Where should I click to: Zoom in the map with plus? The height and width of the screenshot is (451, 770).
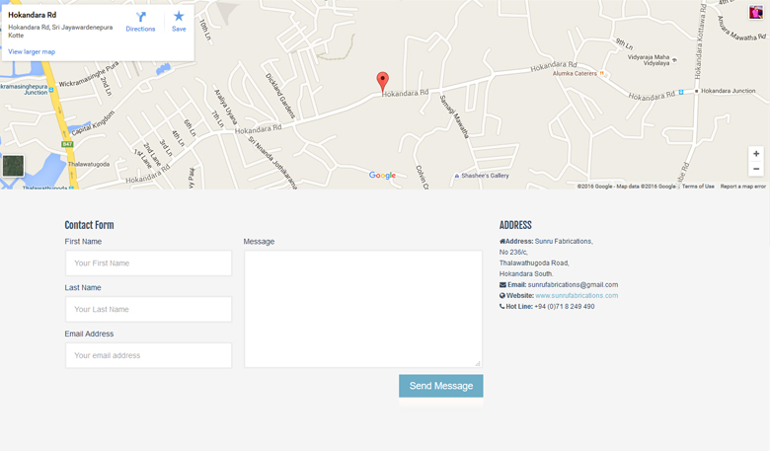(756, 154)
